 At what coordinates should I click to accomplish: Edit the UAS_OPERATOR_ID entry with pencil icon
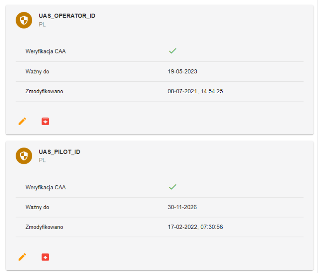[22, 121]
